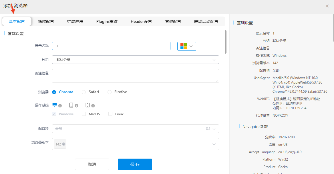Click the 取消 button
This screenshot has width=334, height=174.
pyautogui.click(x=92, y=164)
